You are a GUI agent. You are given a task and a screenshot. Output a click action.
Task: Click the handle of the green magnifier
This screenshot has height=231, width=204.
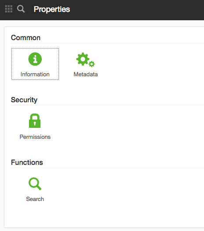click(39, 187)
